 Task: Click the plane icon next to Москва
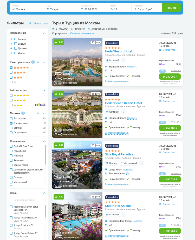(14, 9)
